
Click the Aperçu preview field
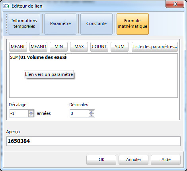[93, 141]
